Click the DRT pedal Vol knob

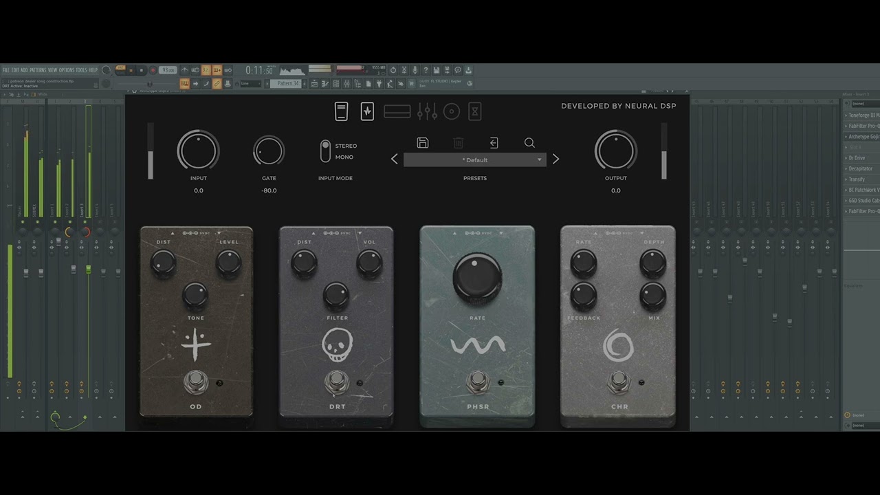click(x=369, y=264)
